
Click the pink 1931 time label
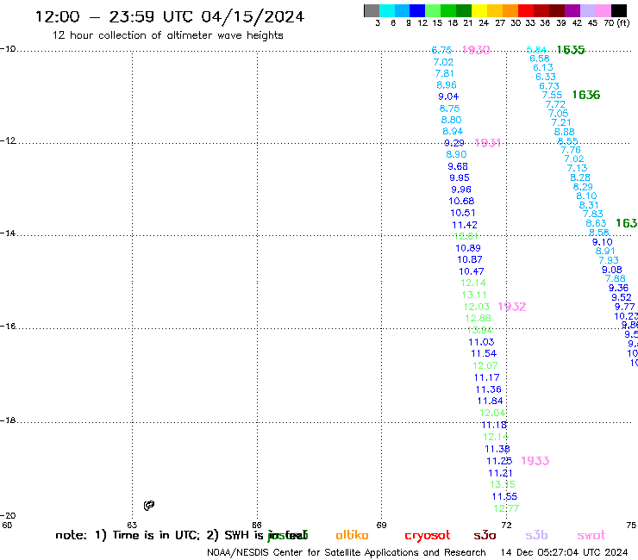click(487, 143)
